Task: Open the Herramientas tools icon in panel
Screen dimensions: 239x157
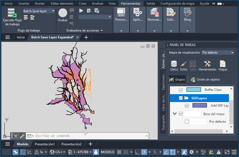Action: (x=207, y=64)
